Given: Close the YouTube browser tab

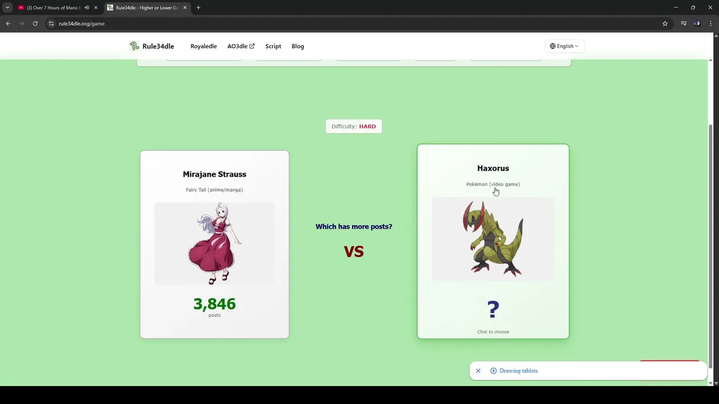Looking at the screenshot, I should tap(95, 7).
